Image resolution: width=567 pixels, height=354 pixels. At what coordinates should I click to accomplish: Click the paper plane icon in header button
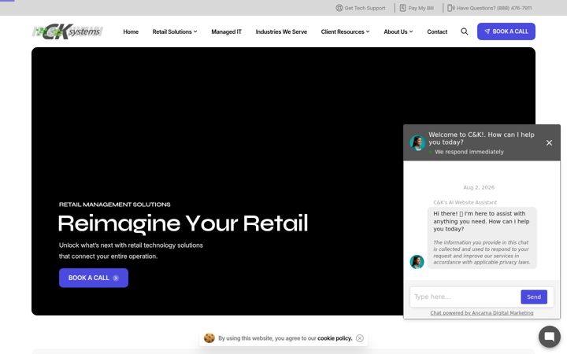coord(487,31)
